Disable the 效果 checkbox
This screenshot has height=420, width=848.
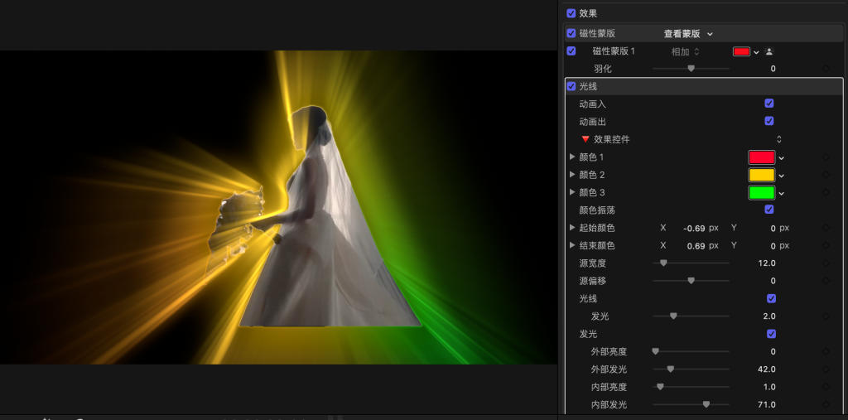tap(571, 13)
